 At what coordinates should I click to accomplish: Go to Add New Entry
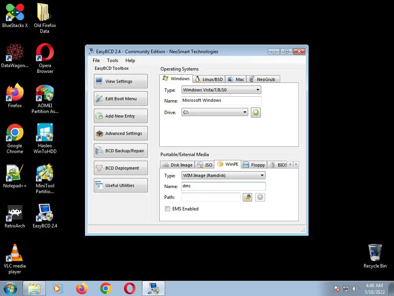pyautogui.click(x=120, y=116)
